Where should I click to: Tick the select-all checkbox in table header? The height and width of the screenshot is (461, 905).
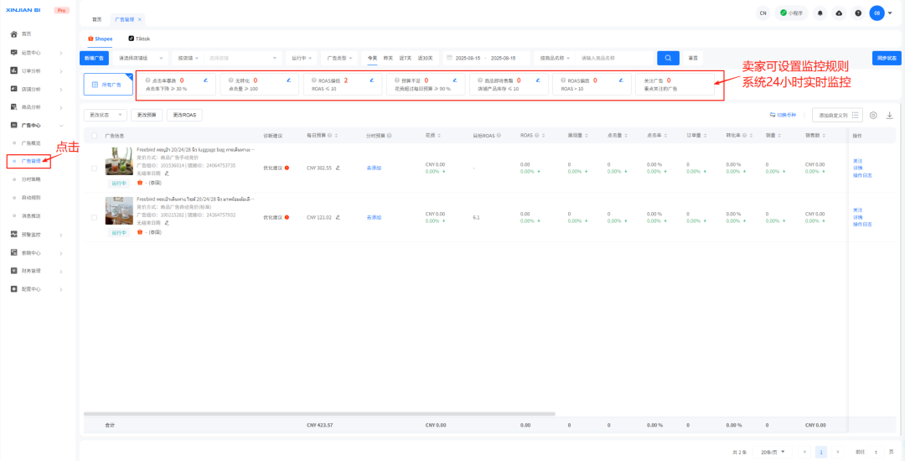[x=94, y=136]
